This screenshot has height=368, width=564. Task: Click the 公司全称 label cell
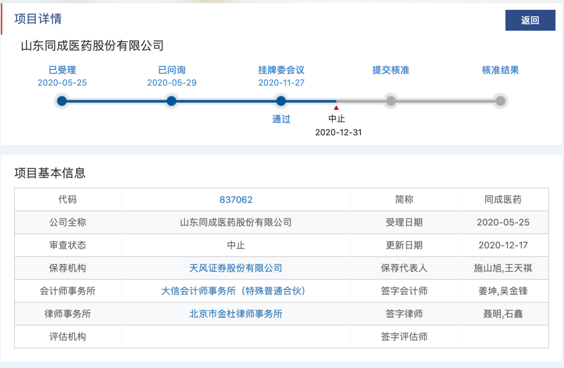coord(67,222)
